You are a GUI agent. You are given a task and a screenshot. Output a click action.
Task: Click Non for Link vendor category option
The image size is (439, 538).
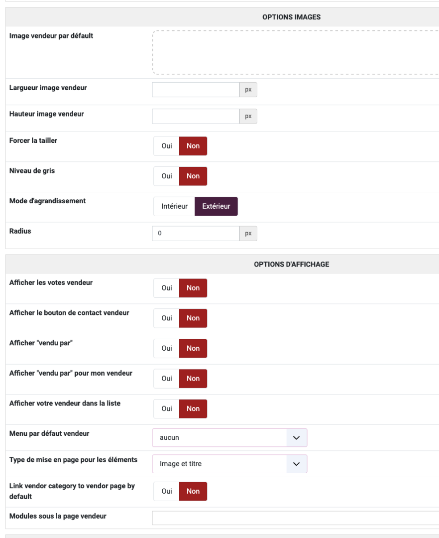[x=193, y=491]
